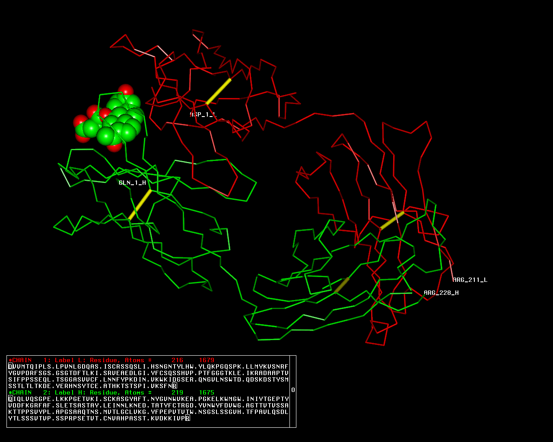Select boxed last residue R of chain L
The height and width of the screenshot is (442, 553).
(175, 386)
